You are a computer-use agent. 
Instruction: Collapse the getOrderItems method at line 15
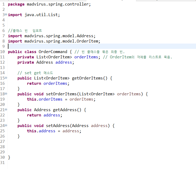6,78
